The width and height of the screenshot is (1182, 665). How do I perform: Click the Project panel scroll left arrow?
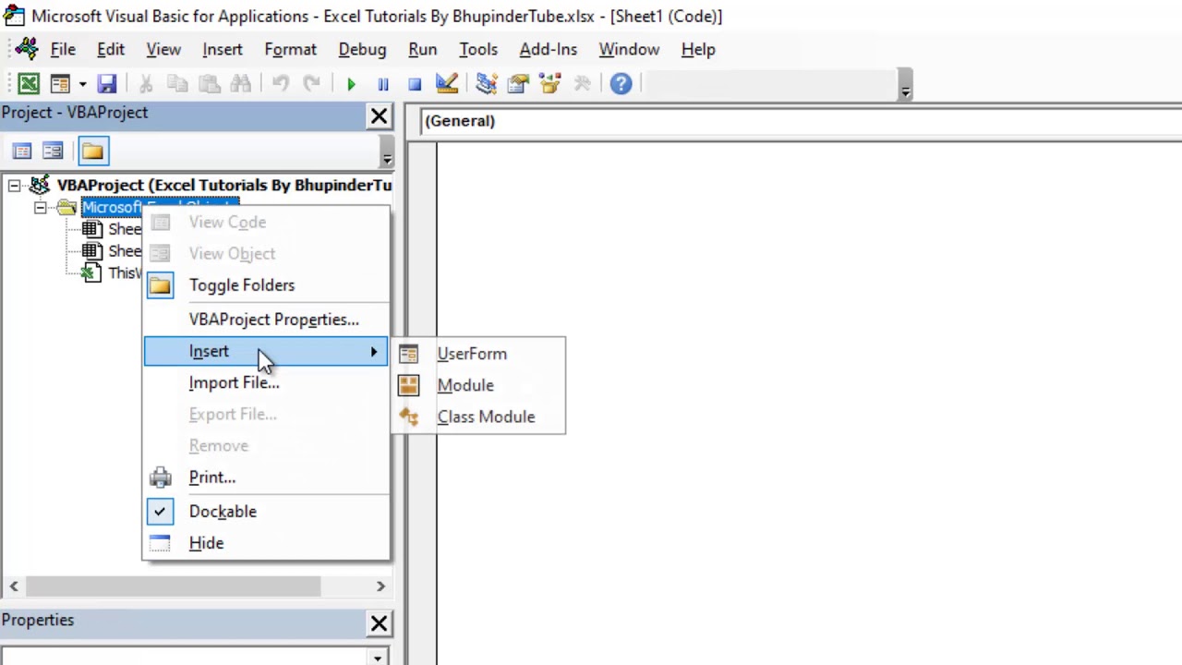tap(14, 586)
